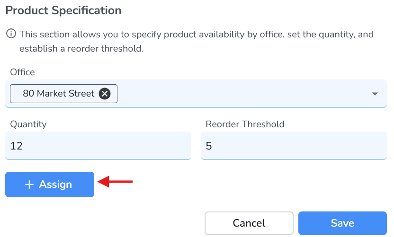Remove the 80 Market Street chip
394x237 pixels.
pos(105,94)
